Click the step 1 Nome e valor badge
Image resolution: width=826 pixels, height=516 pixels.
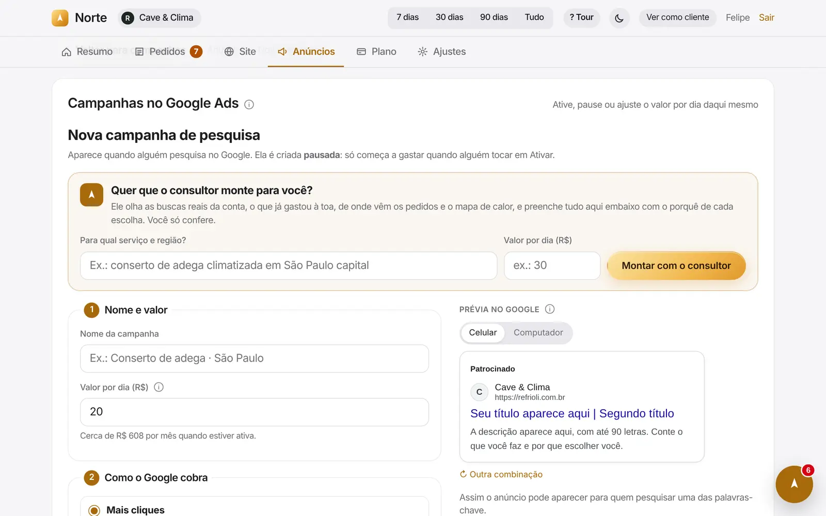click(x=91, y=310)
